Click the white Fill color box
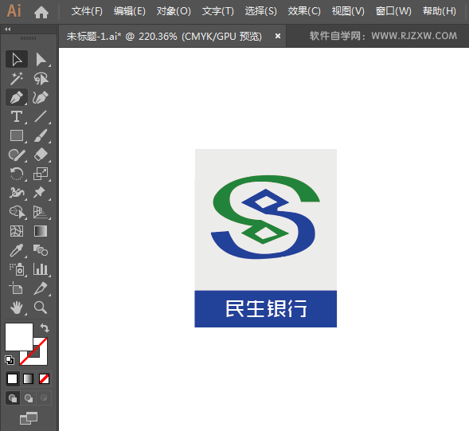This screenshot has height=431, width=469. (x=19, y=337)
